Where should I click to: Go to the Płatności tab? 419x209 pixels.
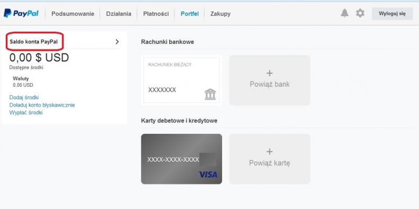[156, 14]
